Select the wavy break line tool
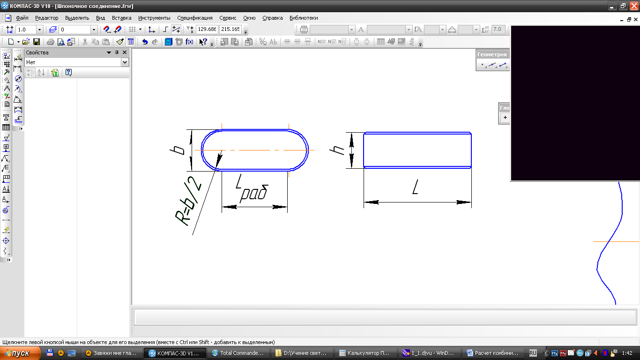The image size is (640, 360). point(6,251)
